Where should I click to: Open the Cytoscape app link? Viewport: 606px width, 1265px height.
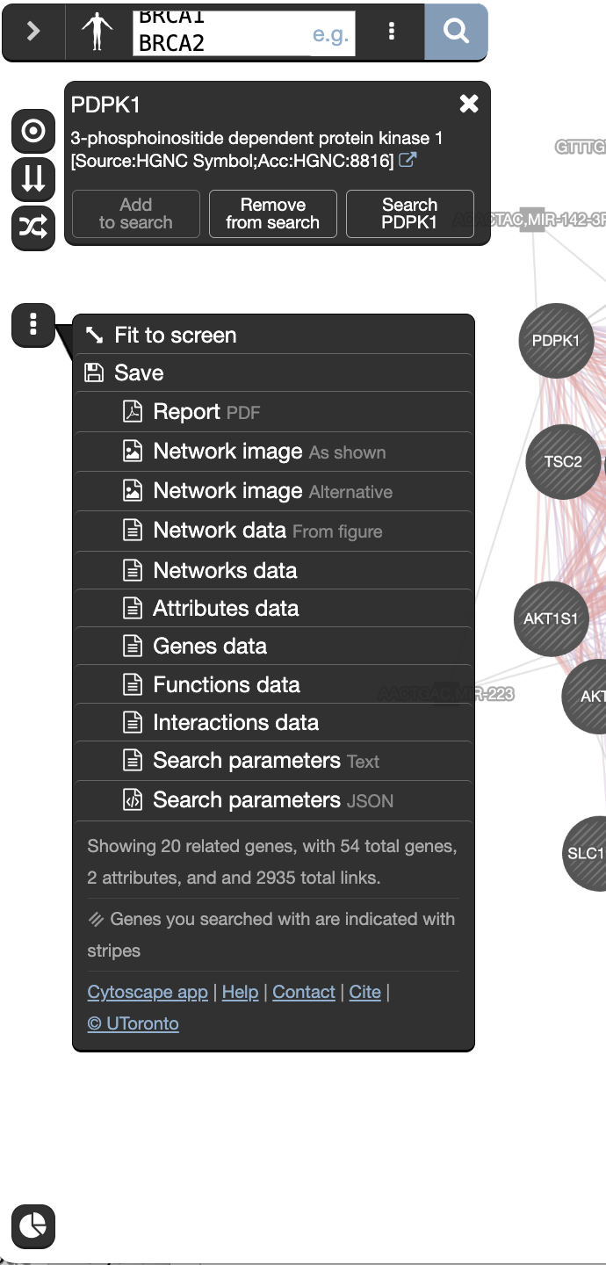[148, 992]
